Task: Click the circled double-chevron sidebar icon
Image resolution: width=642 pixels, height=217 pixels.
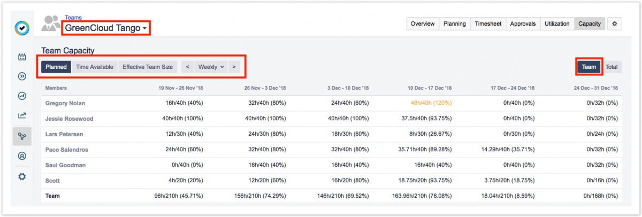Action: point(22,76)
